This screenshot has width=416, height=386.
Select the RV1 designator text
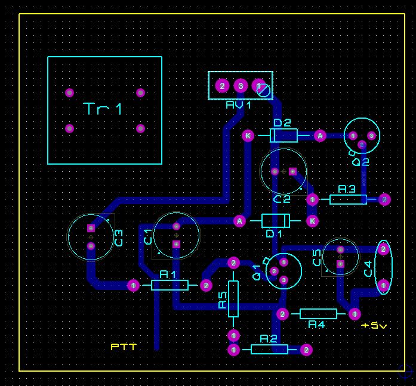[x=238, y=105]
